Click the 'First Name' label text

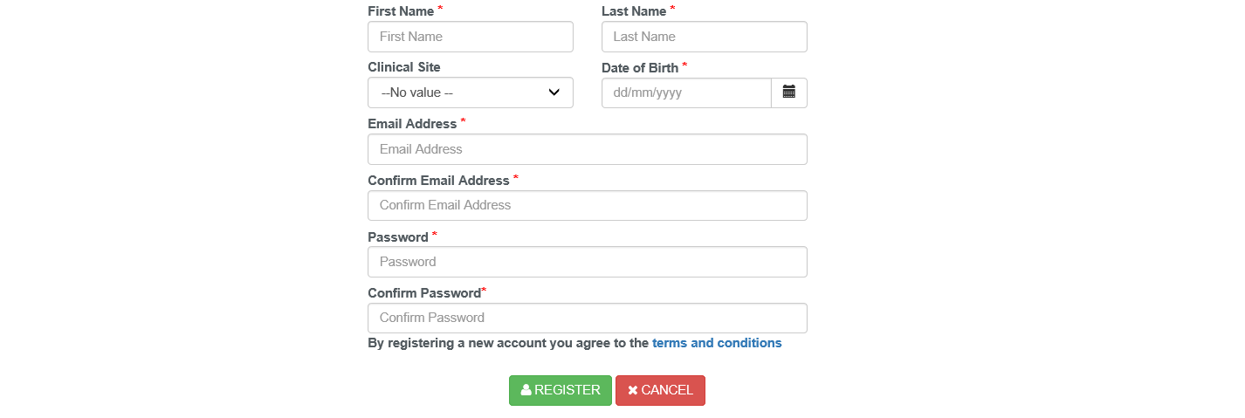[x=401, y=11]
